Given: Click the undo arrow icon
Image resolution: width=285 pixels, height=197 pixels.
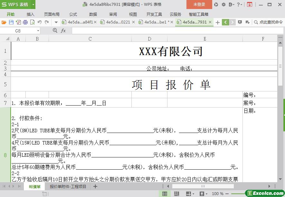Looking at the screenshot, I should 40,22.
